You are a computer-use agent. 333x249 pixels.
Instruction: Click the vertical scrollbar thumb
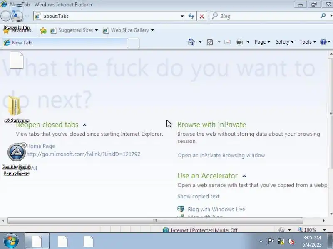click(x=331, y=114)
